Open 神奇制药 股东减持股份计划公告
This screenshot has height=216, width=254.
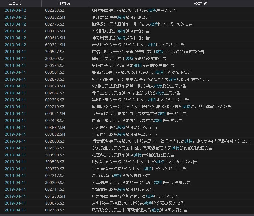pos(121,38)
